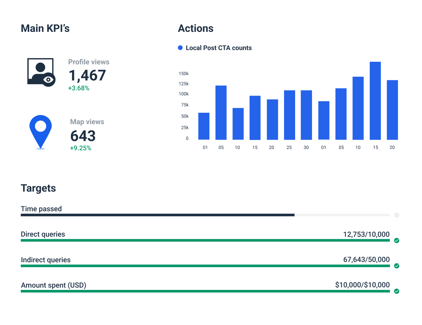
Task: Click the green checkmark beside Indirect queries
Action: pyautogui.click(x=397, y=266)
